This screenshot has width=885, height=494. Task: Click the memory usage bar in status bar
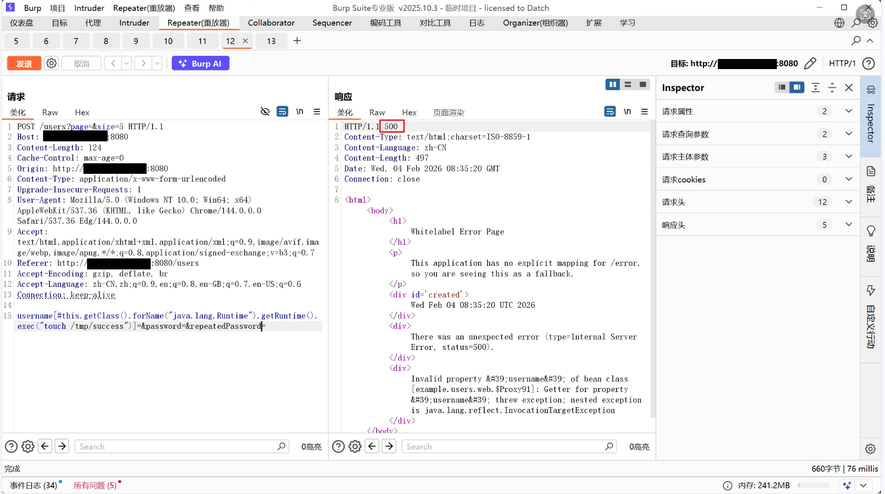(814, 485)
